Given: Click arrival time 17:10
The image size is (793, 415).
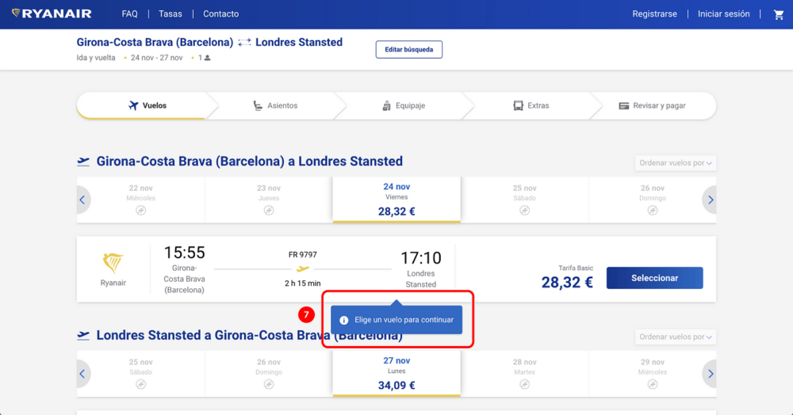Looking at the screenshot, I should 421,258.
